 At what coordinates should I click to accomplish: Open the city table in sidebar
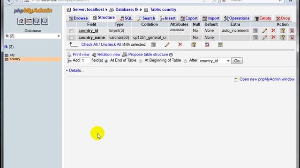pyautogui.click(x=12, y=55)
